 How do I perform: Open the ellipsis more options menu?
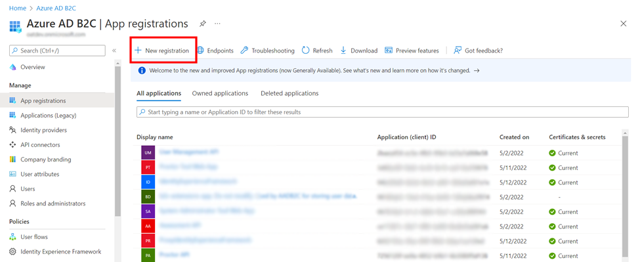tap(217, 24)
